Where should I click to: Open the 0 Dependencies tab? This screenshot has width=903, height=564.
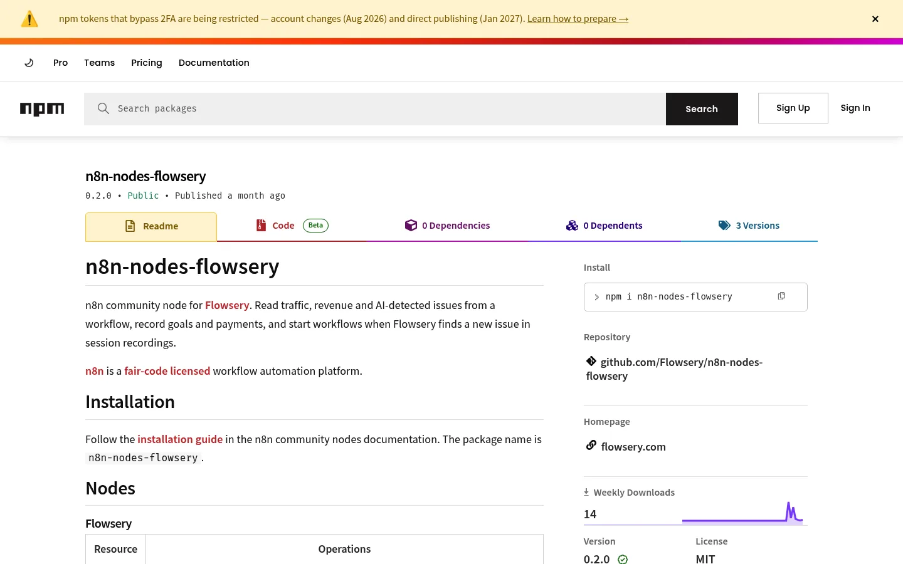click(448, 226)
